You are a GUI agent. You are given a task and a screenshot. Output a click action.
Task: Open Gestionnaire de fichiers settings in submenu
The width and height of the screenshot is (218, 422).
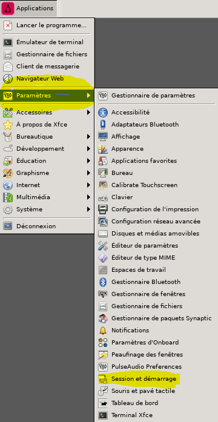157,306
